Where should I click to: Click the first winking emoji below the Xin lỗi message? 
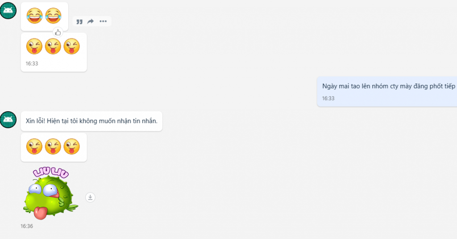coord(34,147)
